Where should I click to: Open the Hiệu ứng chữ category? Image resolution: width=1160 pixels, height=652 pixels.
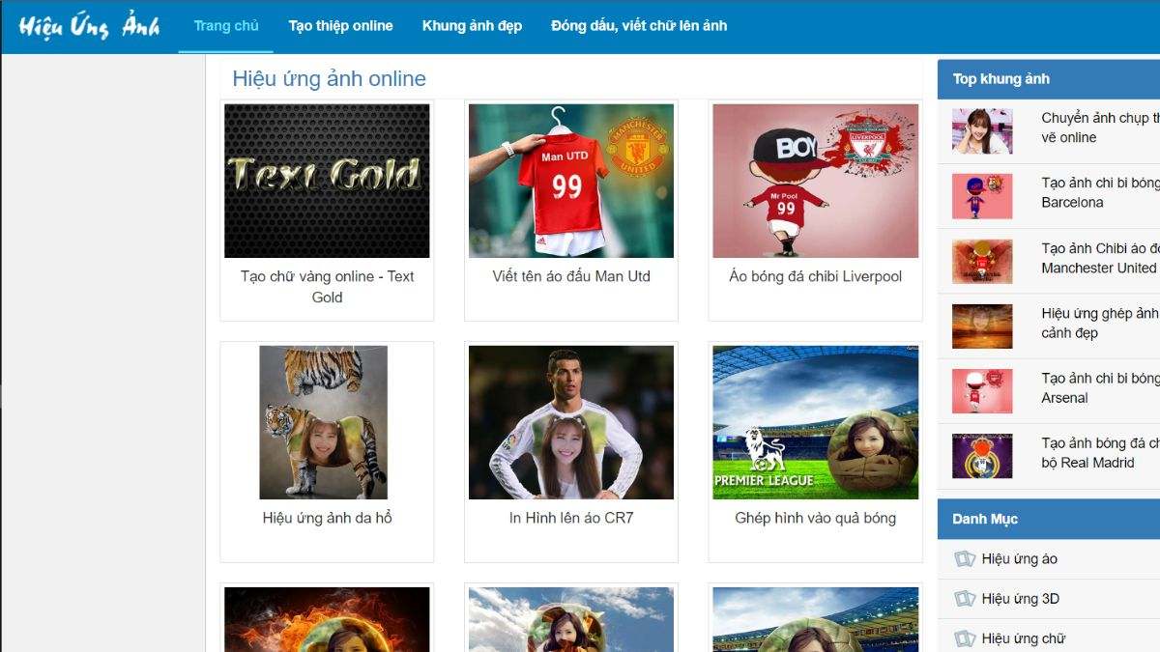(x=1023, y=638)
